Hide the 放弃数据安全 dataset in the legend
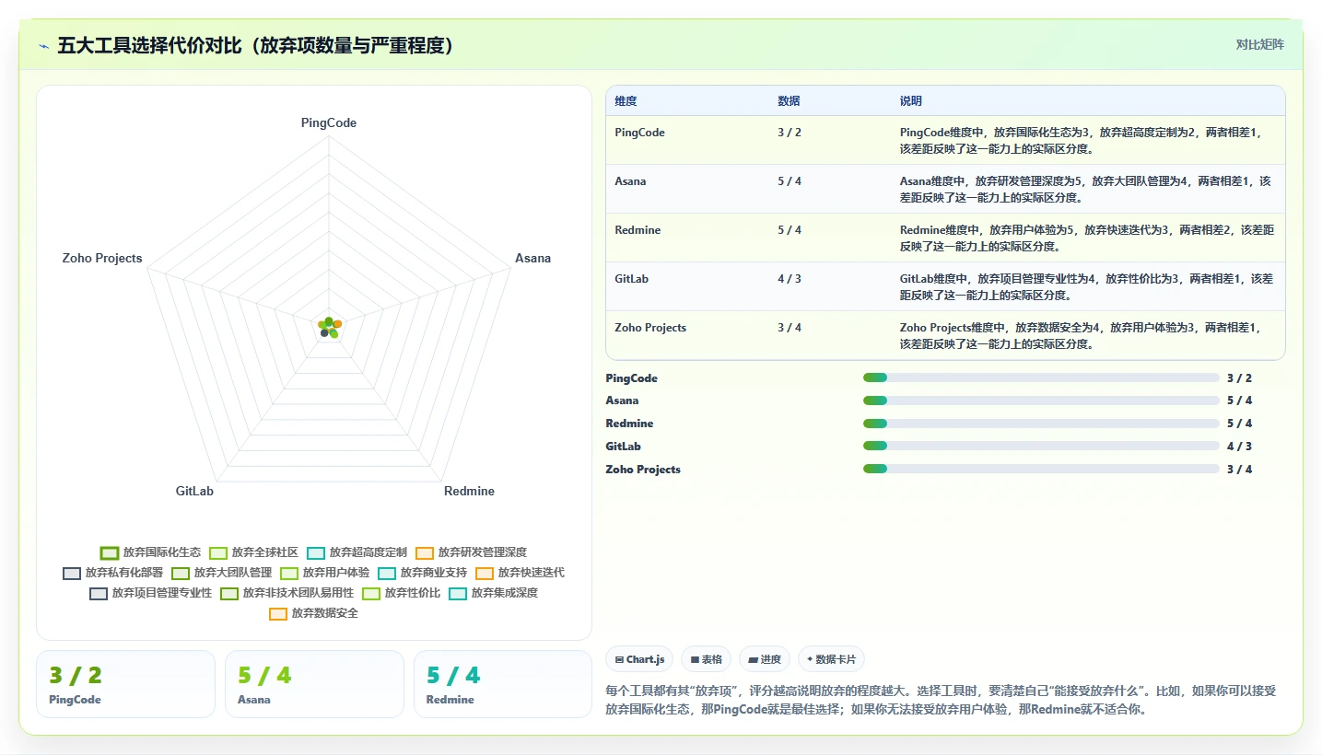The width and height of the screenshot is (1322, 755). (313, 613)
